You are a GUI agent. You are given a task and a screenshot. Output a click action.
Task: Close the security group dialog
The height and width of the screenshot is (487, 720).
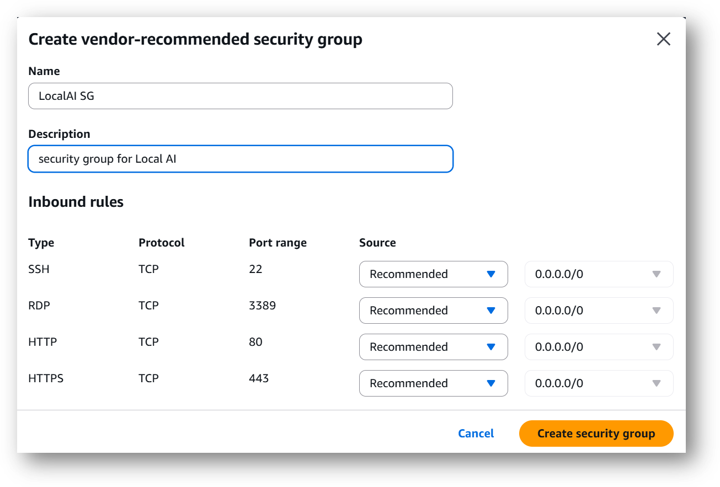pos(663,39)
